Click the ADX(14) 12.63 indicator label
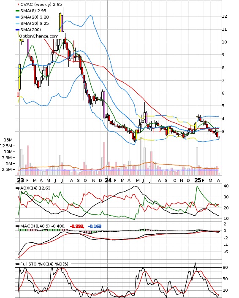This screenshot has height=298, width=239. (35, 188)
